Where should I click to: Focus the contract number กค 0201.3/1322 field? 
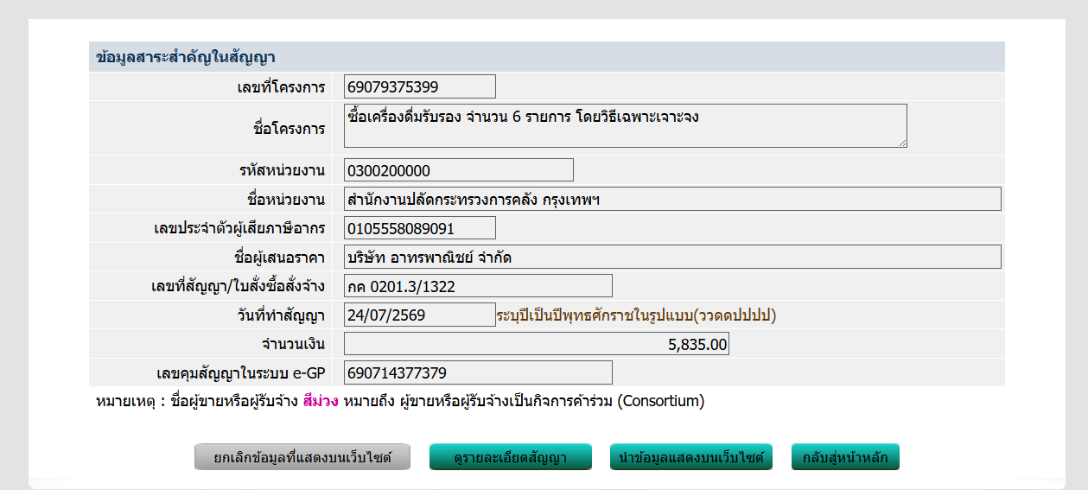point(478,286)
